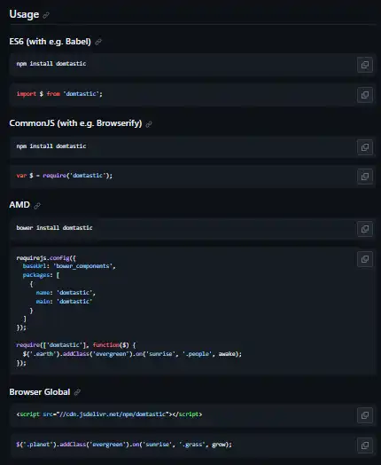Viewport: 381px width, 465px height.
Task: Click the Browser Global heading text
Action: click(40, 392)
